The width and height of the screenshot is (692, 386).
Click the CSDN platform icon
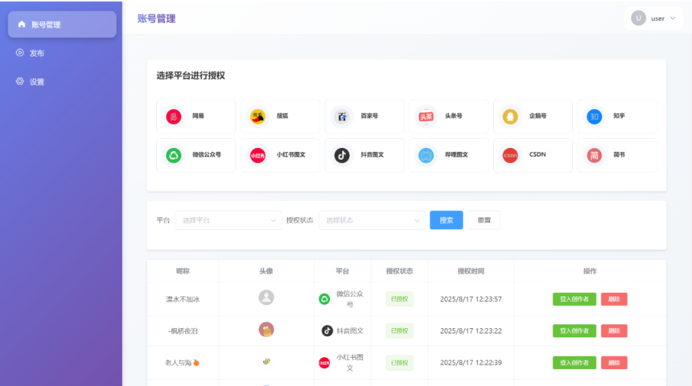click(x=510, y=155)
